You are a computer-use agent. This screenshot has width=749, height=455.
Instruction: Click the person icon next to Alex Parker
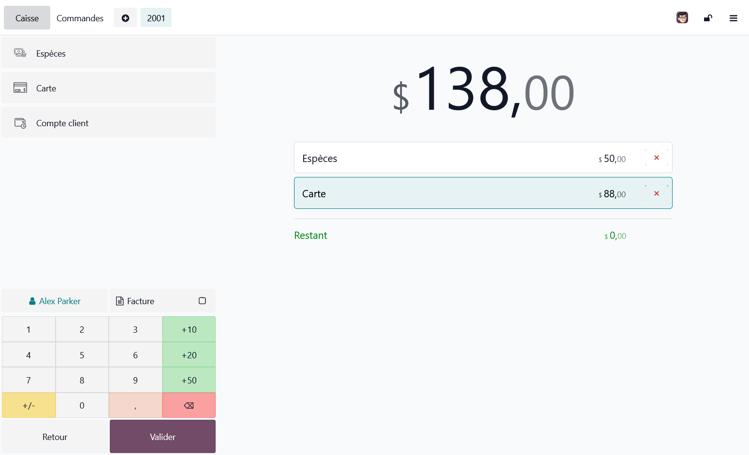pyautogui.click(x=31, y=300)
